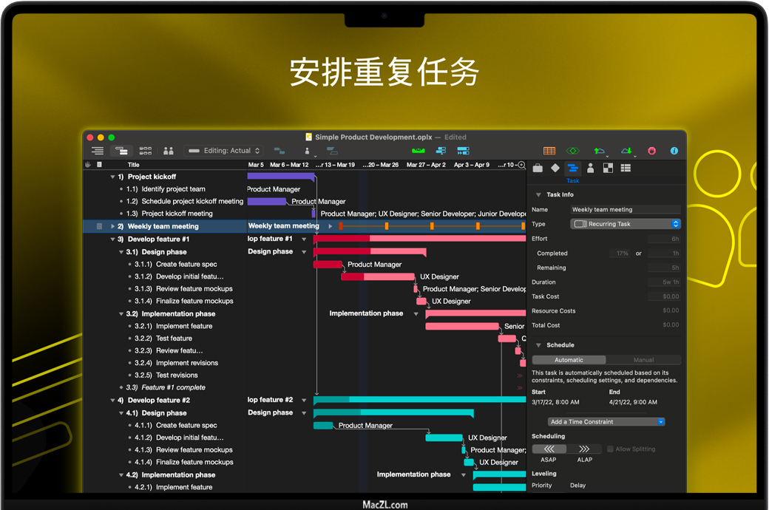Select the Automatic schedule tab
The width and height of the screenshot is (769, 510).
coord(569,360)
